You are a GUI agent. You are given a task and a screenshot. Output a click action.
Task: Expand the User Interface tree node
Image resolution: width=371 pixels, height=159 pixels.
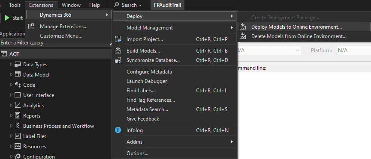click(x=11, y=95)
